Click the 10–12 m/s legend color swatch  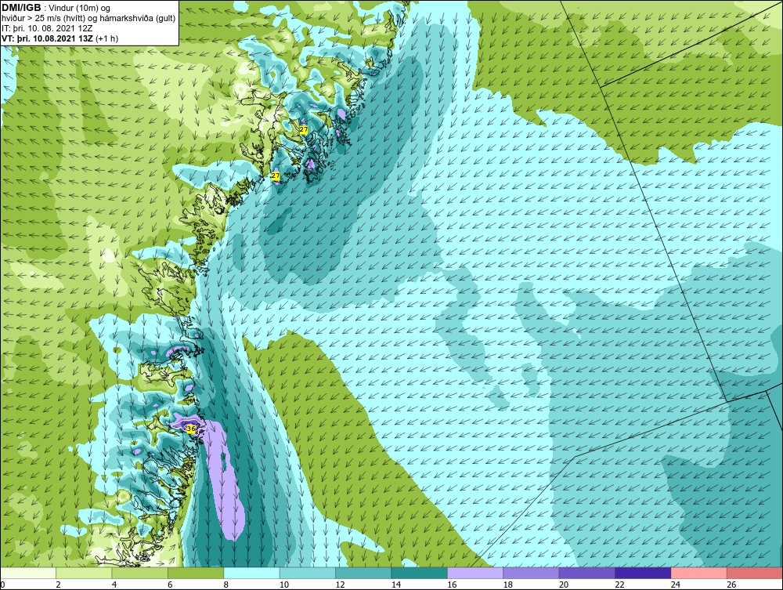point(308,573)
